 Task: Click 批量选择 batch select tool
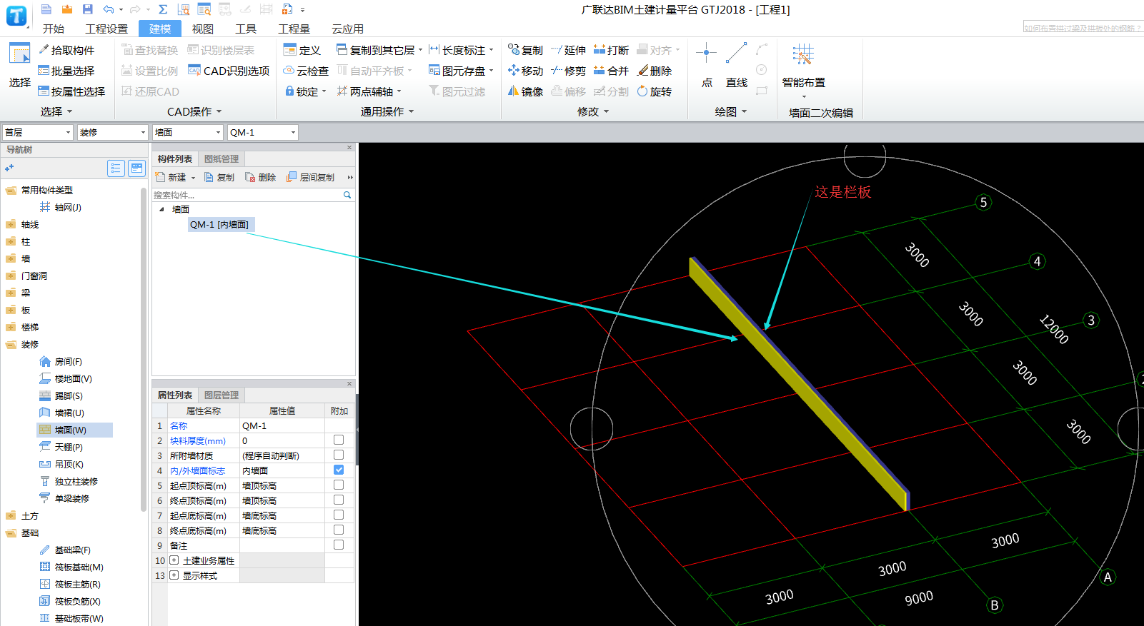(x=66, y=71)
